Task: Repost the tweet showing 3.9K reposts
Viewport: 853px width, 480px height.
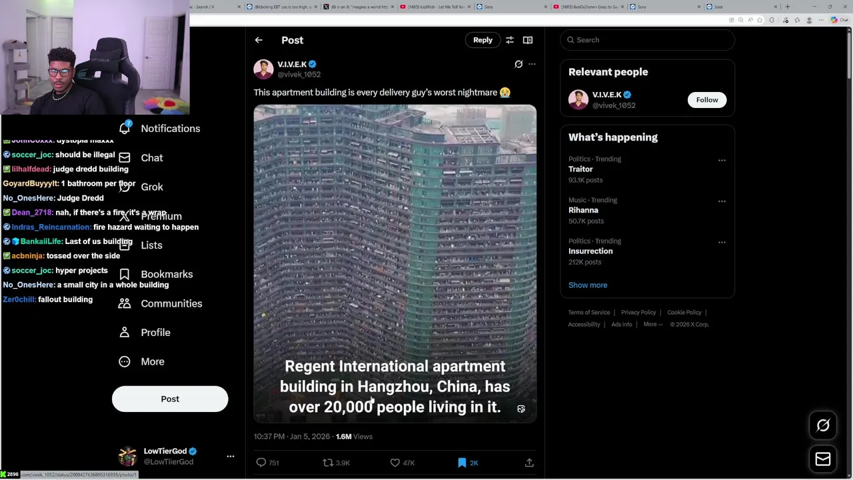Action: [x=328, y=462]
